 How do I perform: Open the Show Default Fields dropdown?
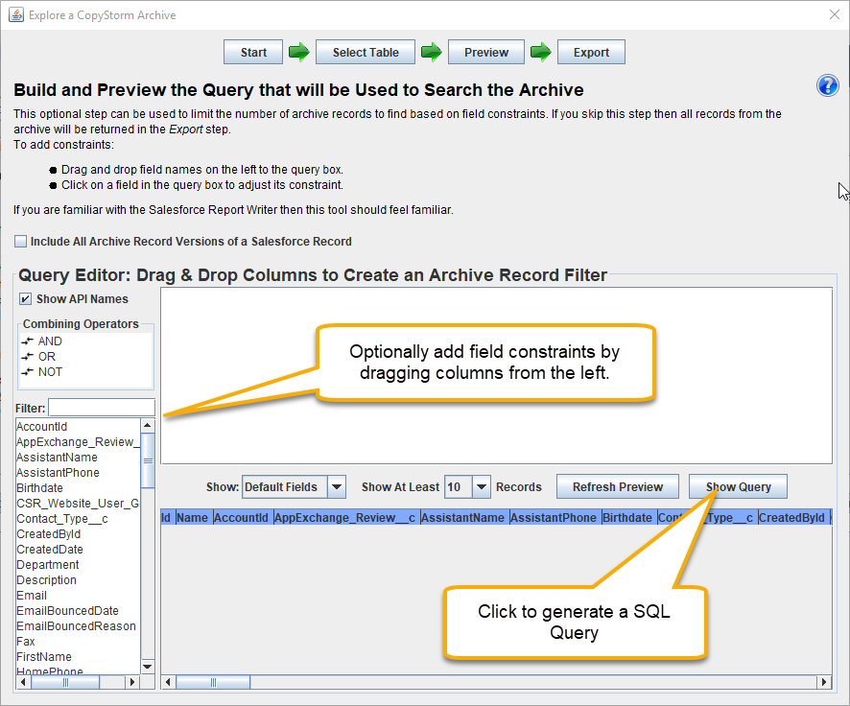pyautogui.click(x=336, y=487)
